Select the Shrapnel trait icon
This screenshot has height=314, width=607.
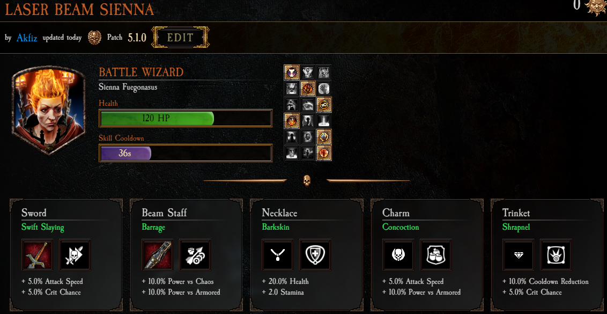(556, 254)
